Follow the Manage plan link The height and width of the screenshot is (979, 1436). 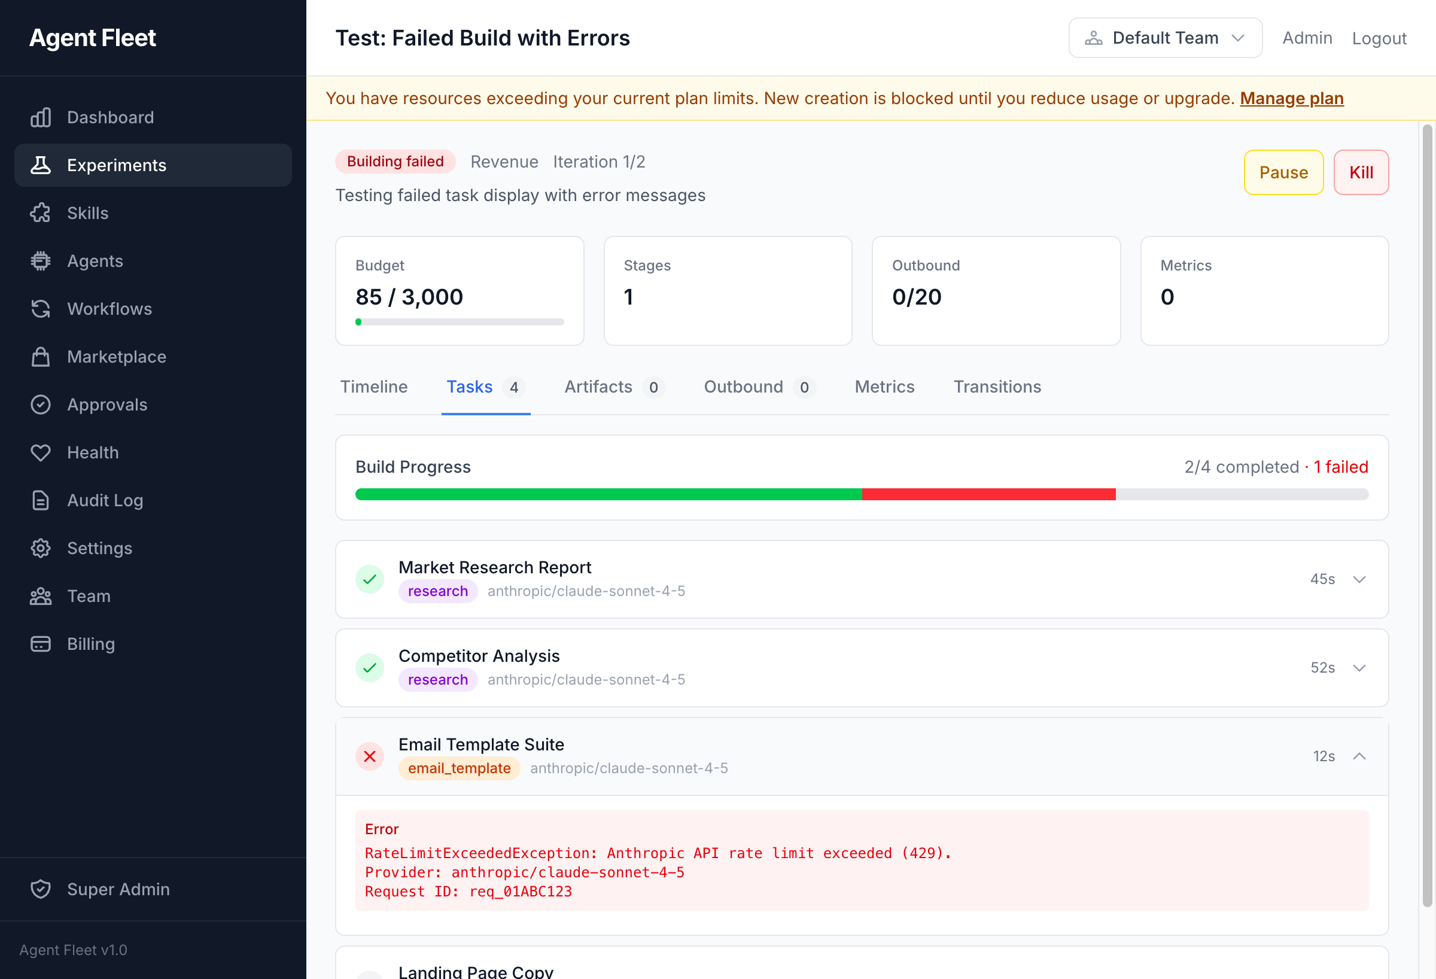1291,98
